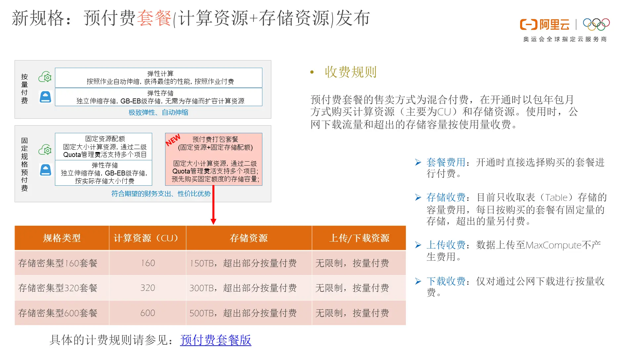Image resolution: width=624 pixels, height=348 pixels.
Task: Click the 奥运会全球指定云服务商 tagline
Action: 565,39
